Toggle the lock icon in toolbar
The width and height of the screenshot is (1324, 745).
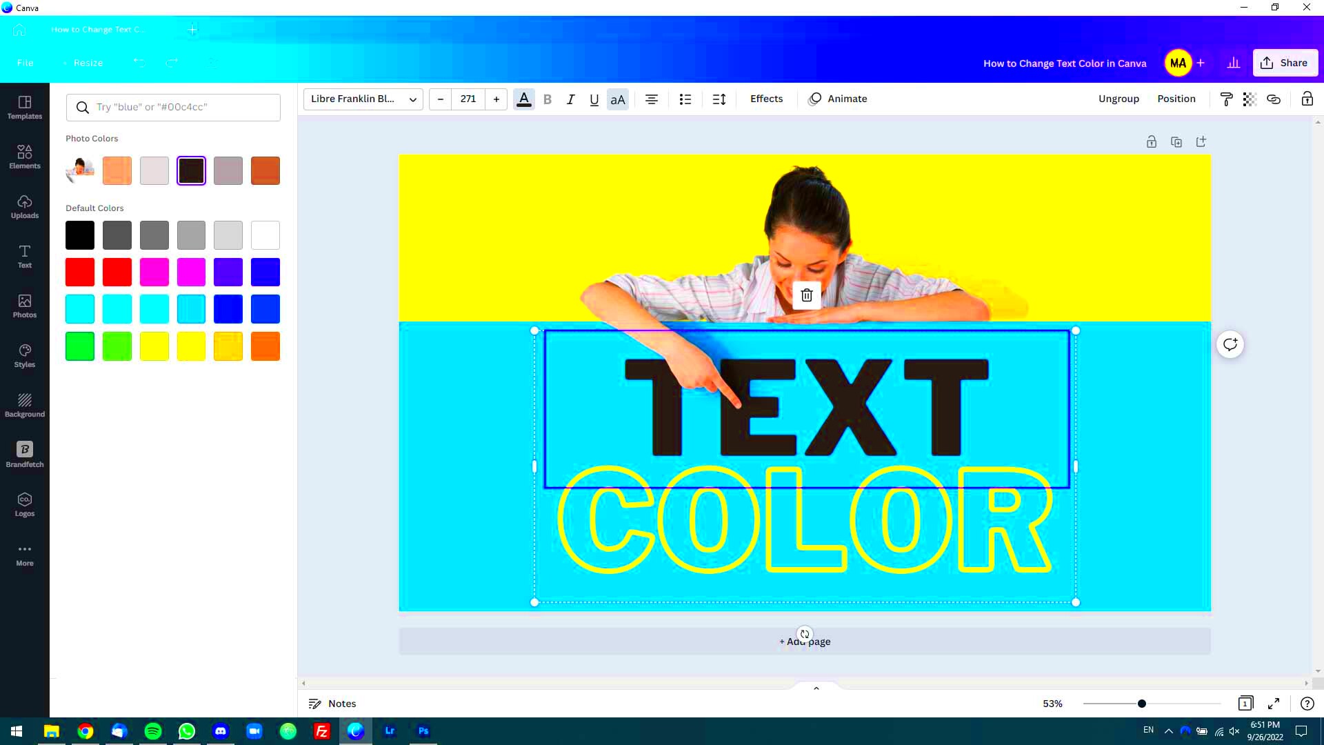1307,99
